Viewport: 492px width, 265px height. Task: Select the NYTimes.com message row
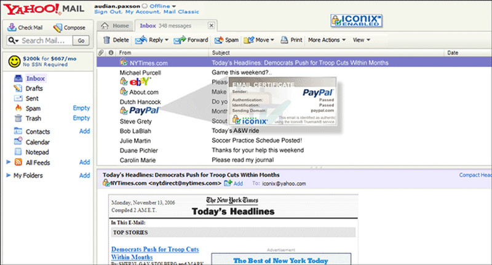coord(294,63)
